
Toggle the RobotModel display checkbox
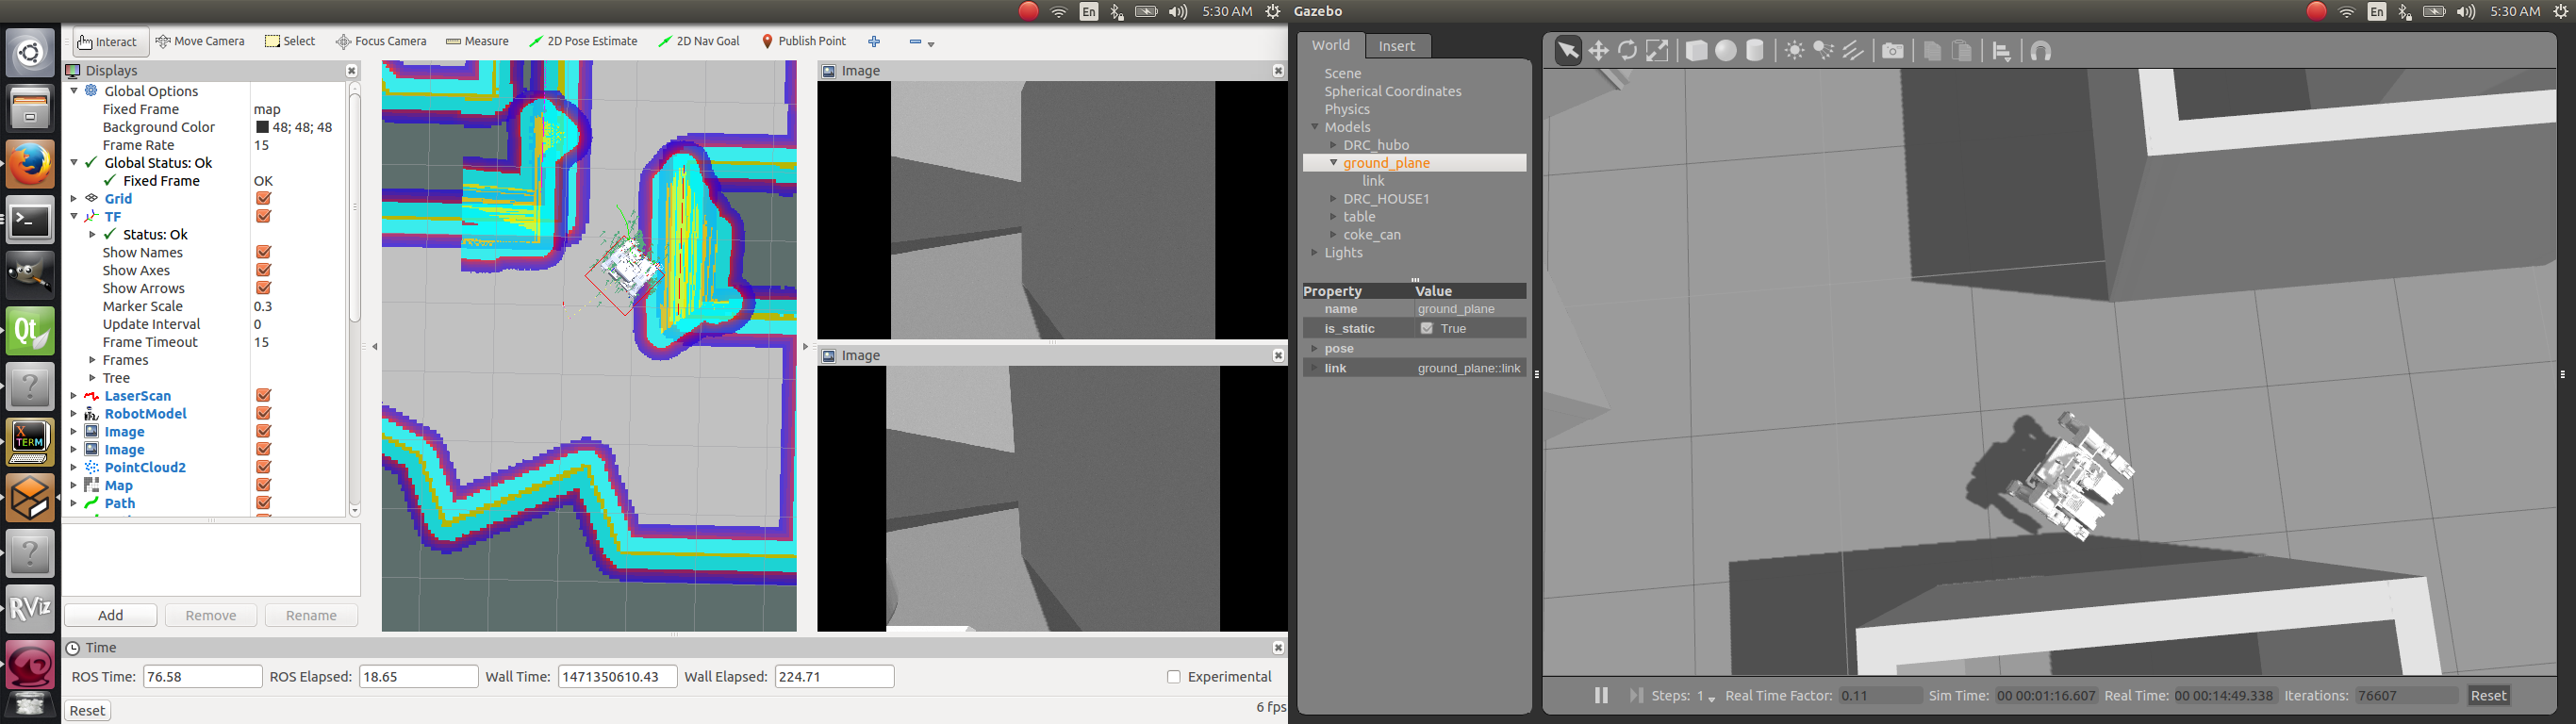(x=264, y=414)
